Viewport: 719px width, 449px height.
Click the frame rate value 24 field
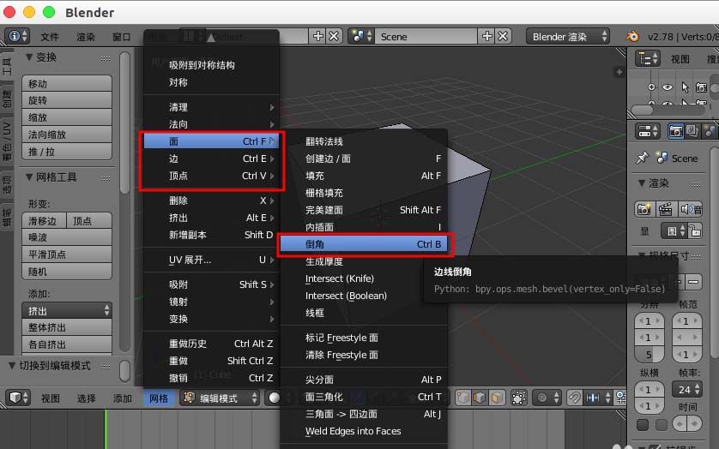point(687,389)
